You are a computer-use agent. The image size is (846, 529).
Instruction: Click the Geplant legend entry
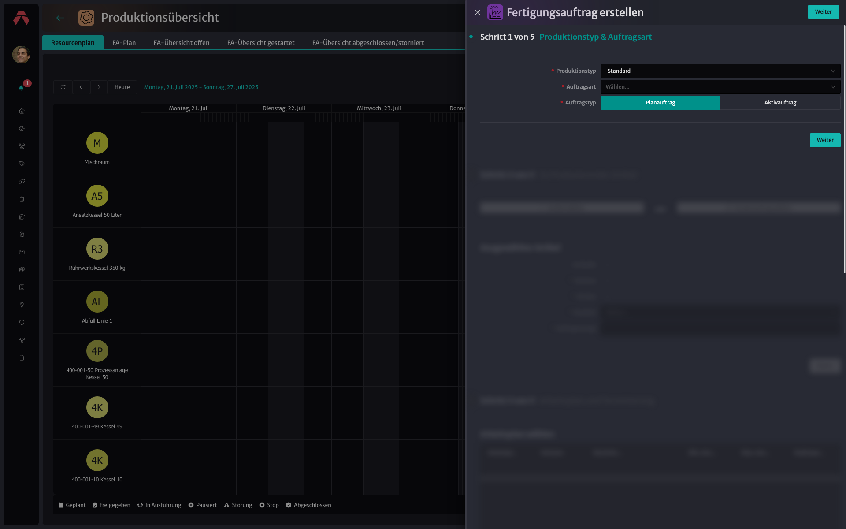72,505
